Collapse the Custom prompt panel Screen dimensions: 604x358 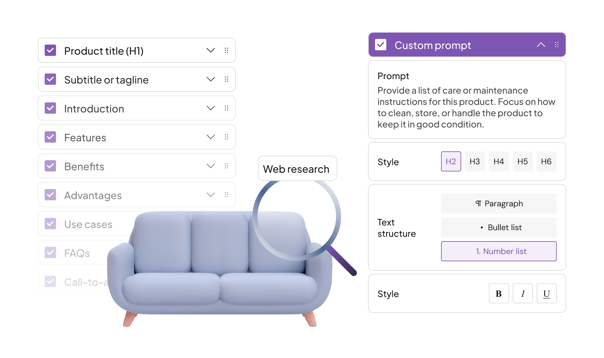click(x=541, y=45)
